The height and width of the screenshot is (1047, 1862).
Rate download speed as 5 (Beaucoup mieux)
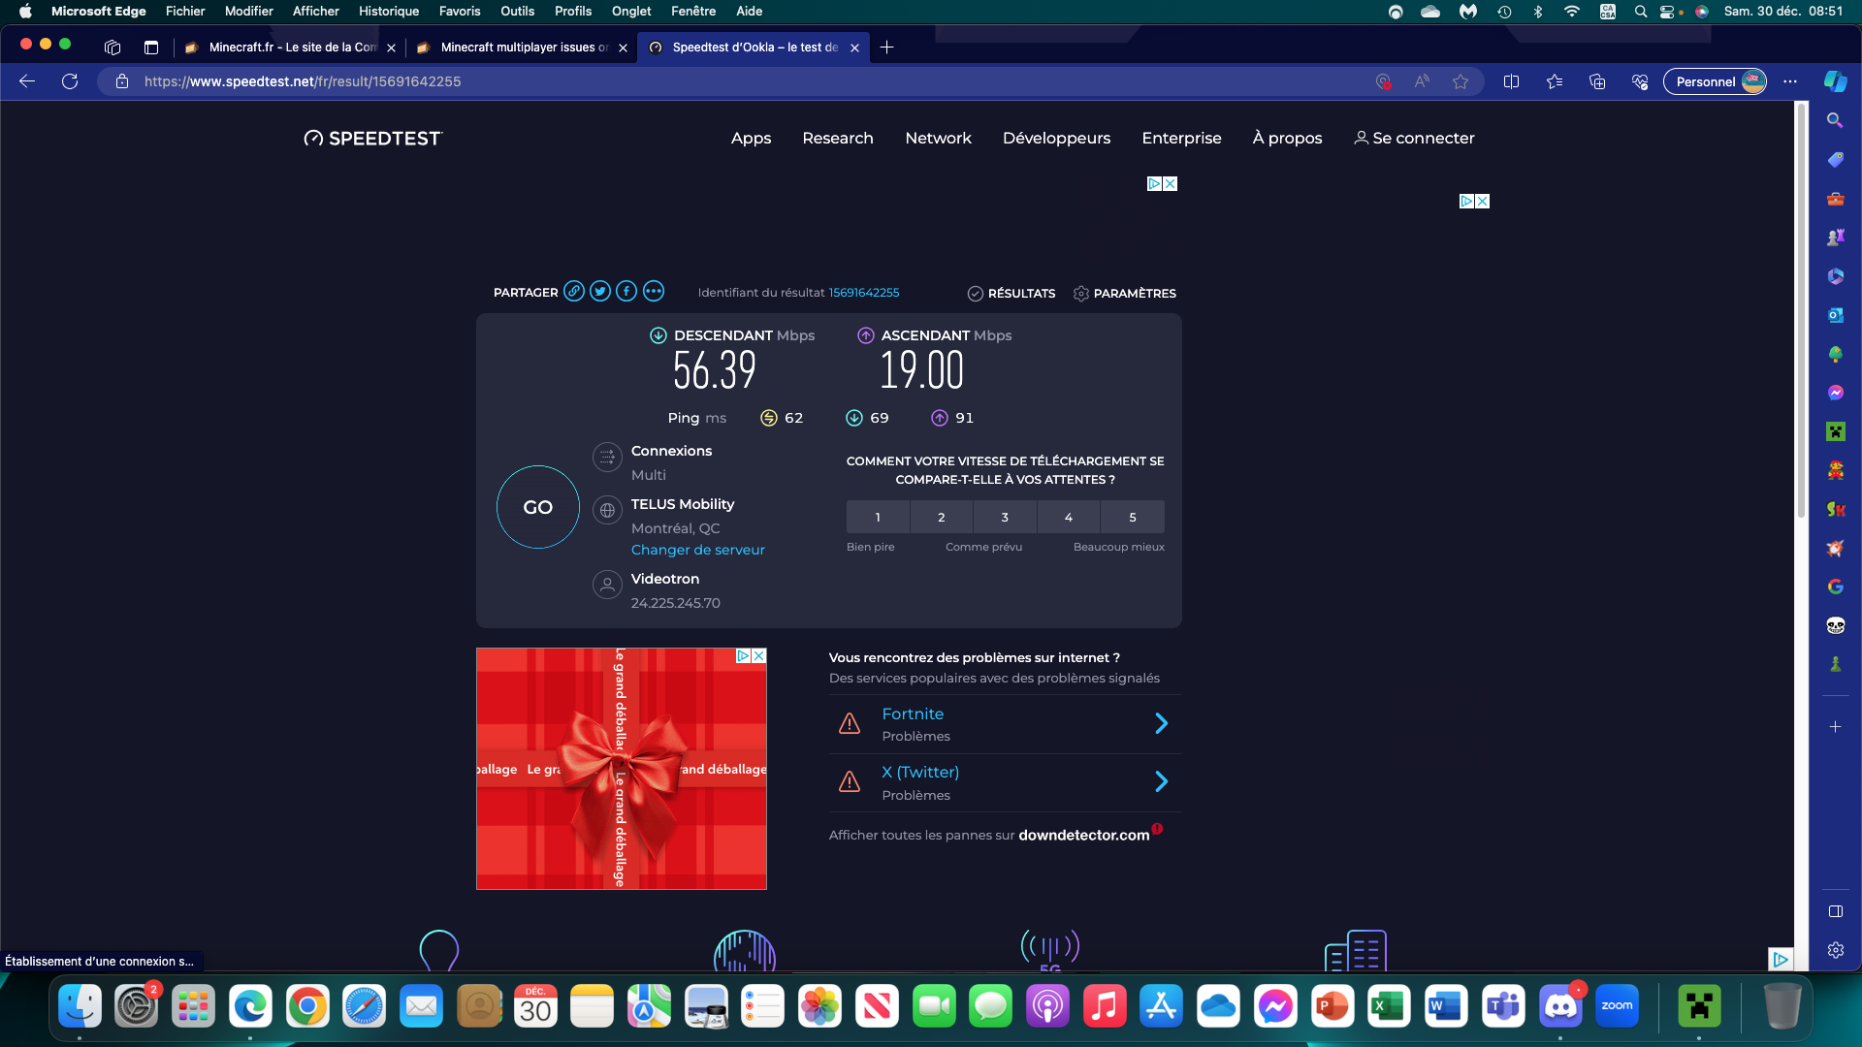(1133, 517)
